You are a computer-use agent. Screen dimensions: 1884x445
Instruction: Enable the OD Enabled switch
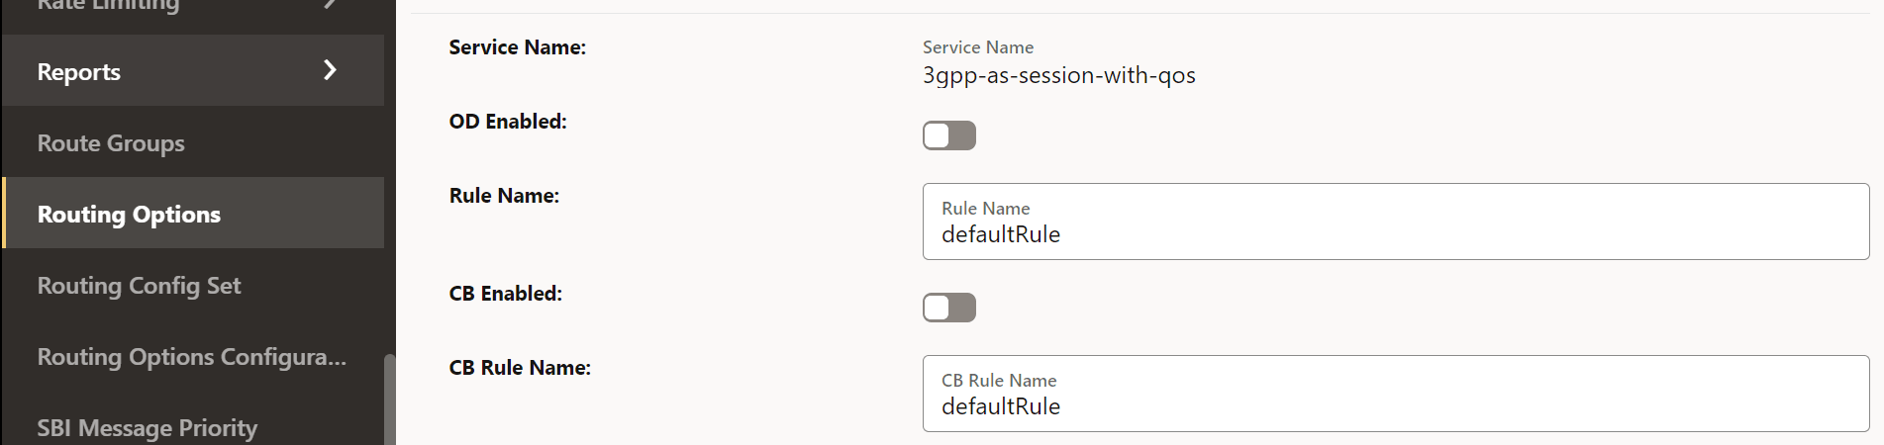click(x=948, y=135)
